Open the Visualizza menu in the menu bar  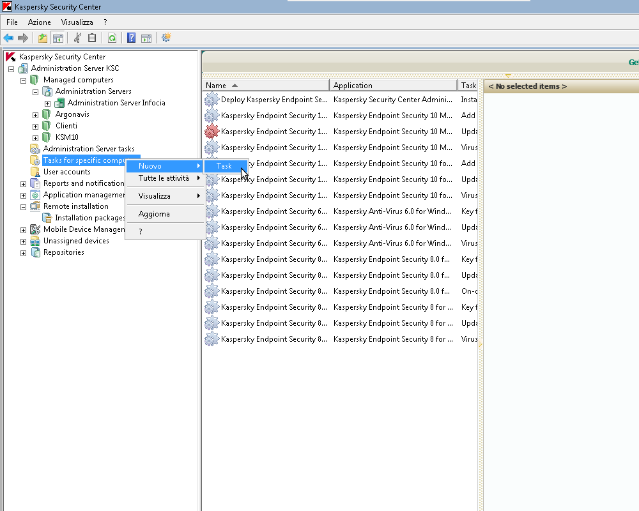click(77, 22)
